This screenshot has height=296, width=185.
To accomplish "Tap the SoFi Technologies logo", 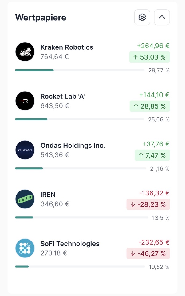I will (25, 248).
